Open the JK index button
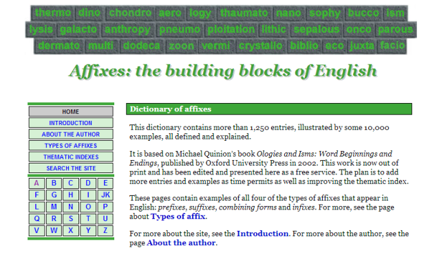Screen dimensions: 437x261 [x=105, y=195]
